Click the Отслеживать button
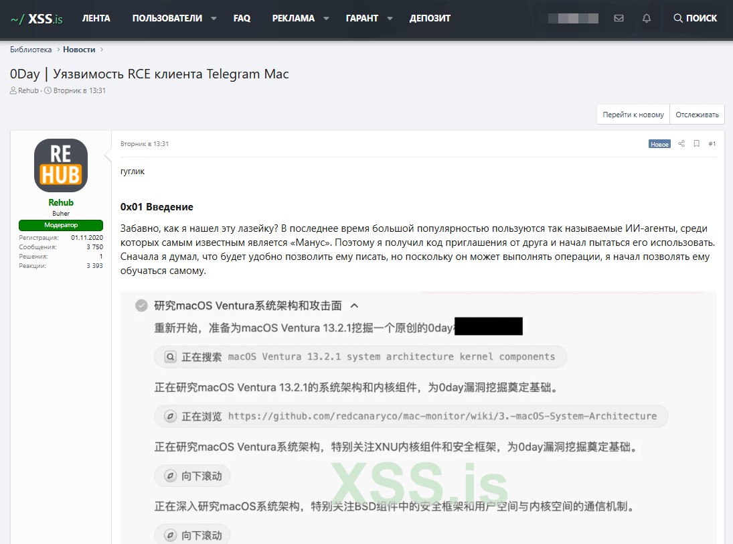 coord(697,115)
